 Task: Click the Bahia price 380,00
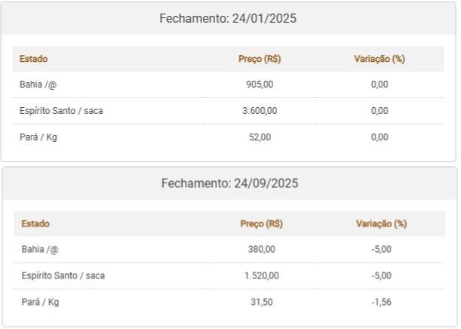pyautogui.click(x=261, y=250)
